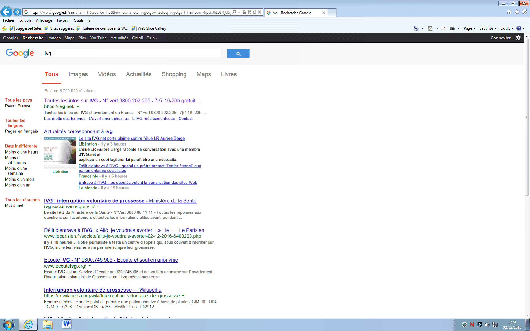Click the Google search input field
This screenshot has height=331, width=530.
tap(132, 54)
